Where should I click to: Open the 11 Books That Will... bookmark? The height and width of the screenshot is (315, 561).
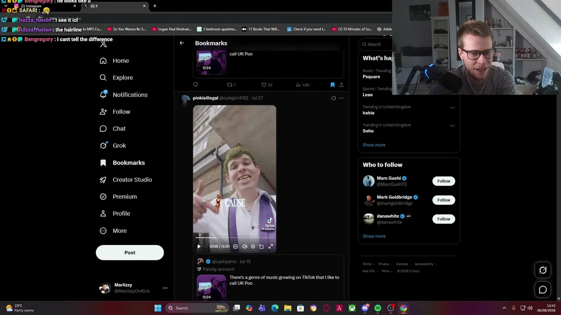click(x=261, y=29)
